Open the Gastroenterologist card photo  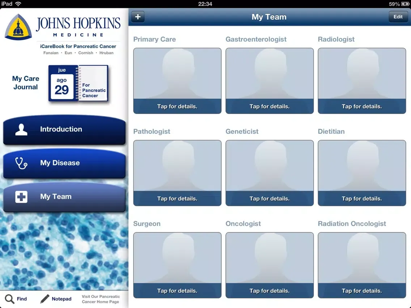[x=270, y=73]
